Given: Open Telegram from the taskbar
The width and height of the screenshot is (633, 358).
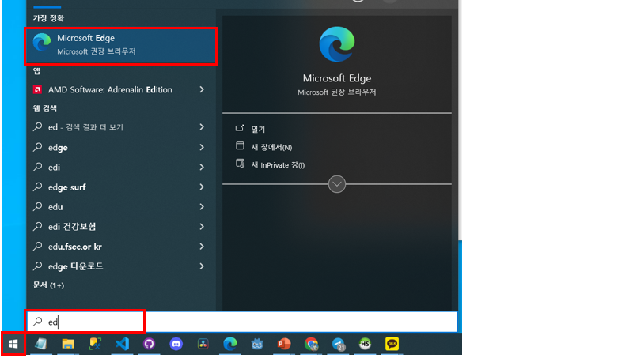Looking at the screenshot, I should click(x=339, y=344).
